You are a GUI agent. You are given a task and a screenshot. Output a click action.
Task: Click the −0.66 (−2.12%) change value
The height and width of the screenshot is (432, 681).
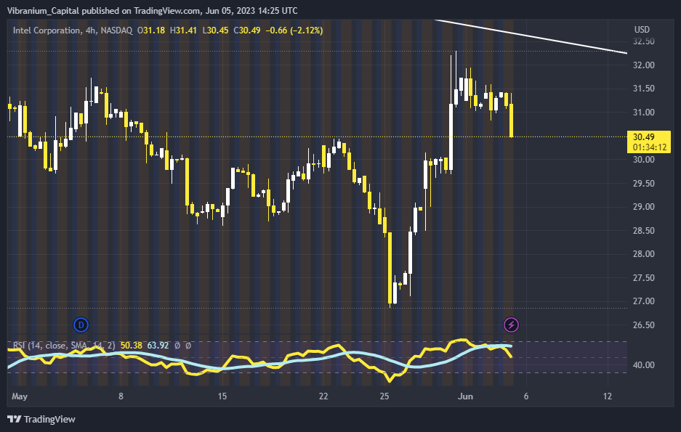(x=294, y=30)
